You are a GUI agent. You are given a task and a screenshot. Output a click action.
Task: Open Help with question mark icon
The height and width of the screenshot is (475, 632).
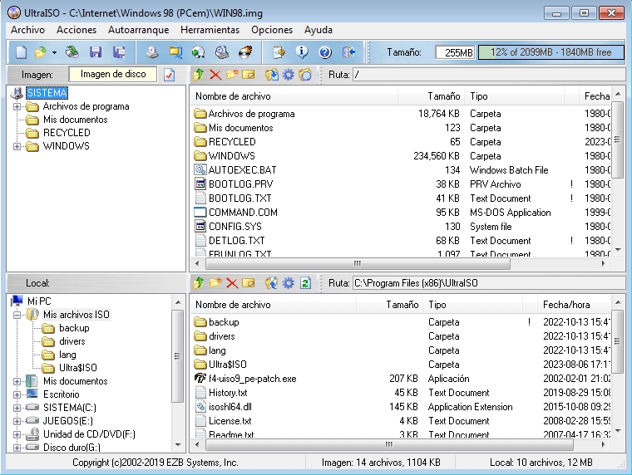325,52
